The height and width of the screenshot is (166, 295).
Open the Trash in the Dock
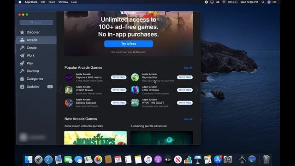(266, 160)
